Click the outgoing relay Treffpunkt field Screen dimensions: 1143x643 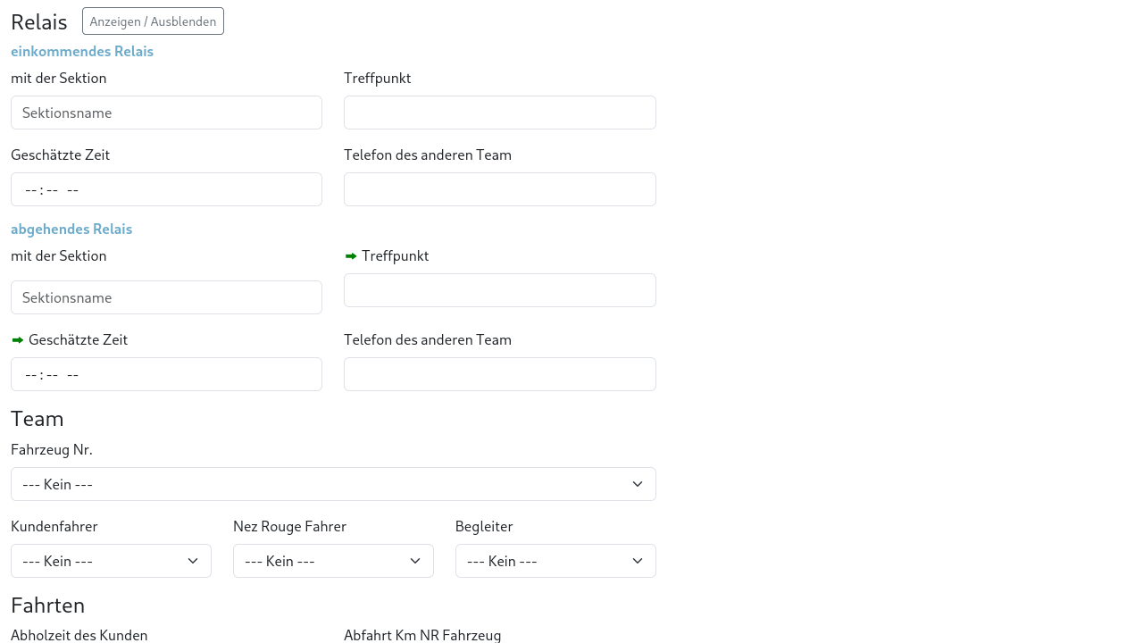click(499, 290)
